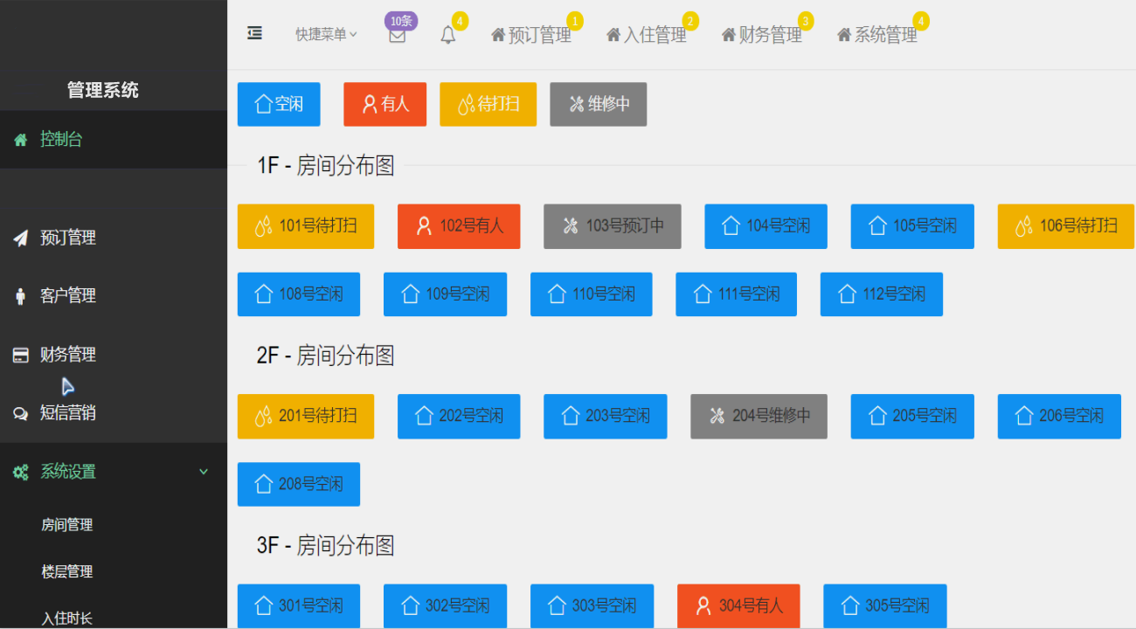
Task: Open room 108号空闲
Action: click(299, 294)
